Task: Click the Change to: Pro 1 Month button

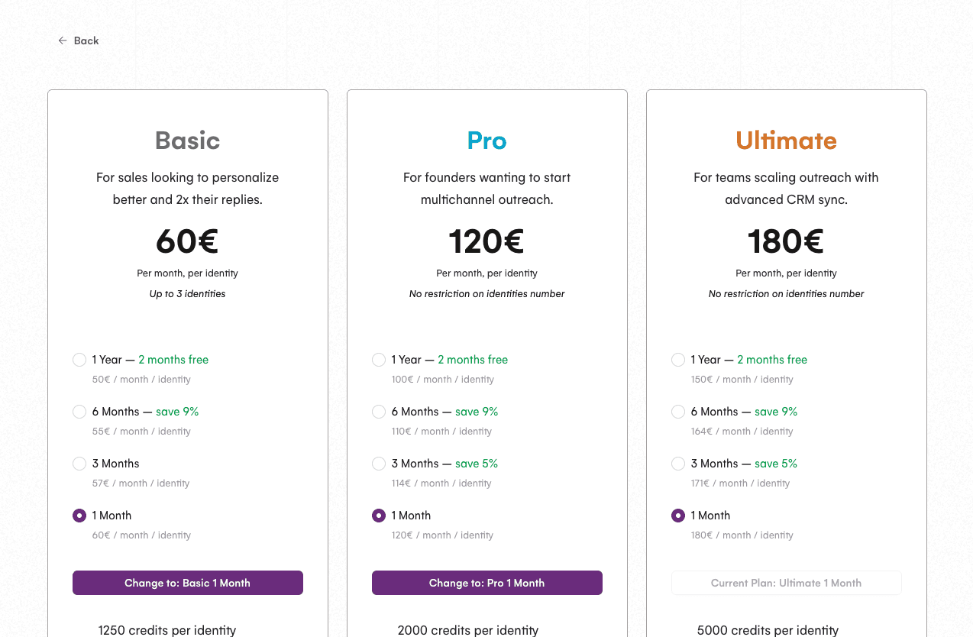Action: pyautogui.click(x=486, y=582)
